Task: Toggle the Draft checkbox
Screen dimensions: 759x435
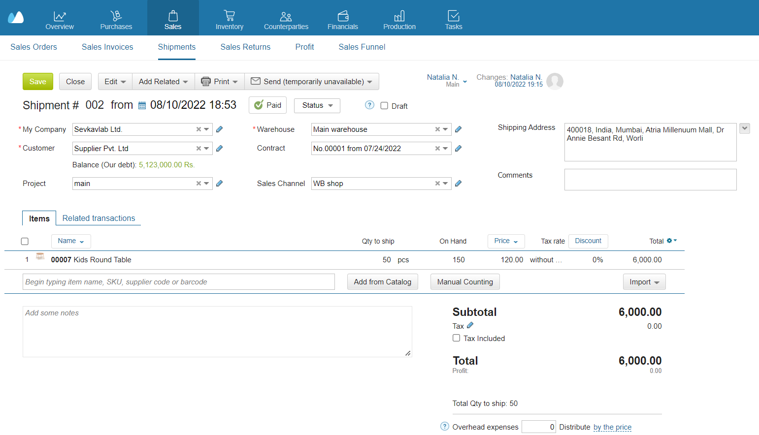Action: point(384,106)
